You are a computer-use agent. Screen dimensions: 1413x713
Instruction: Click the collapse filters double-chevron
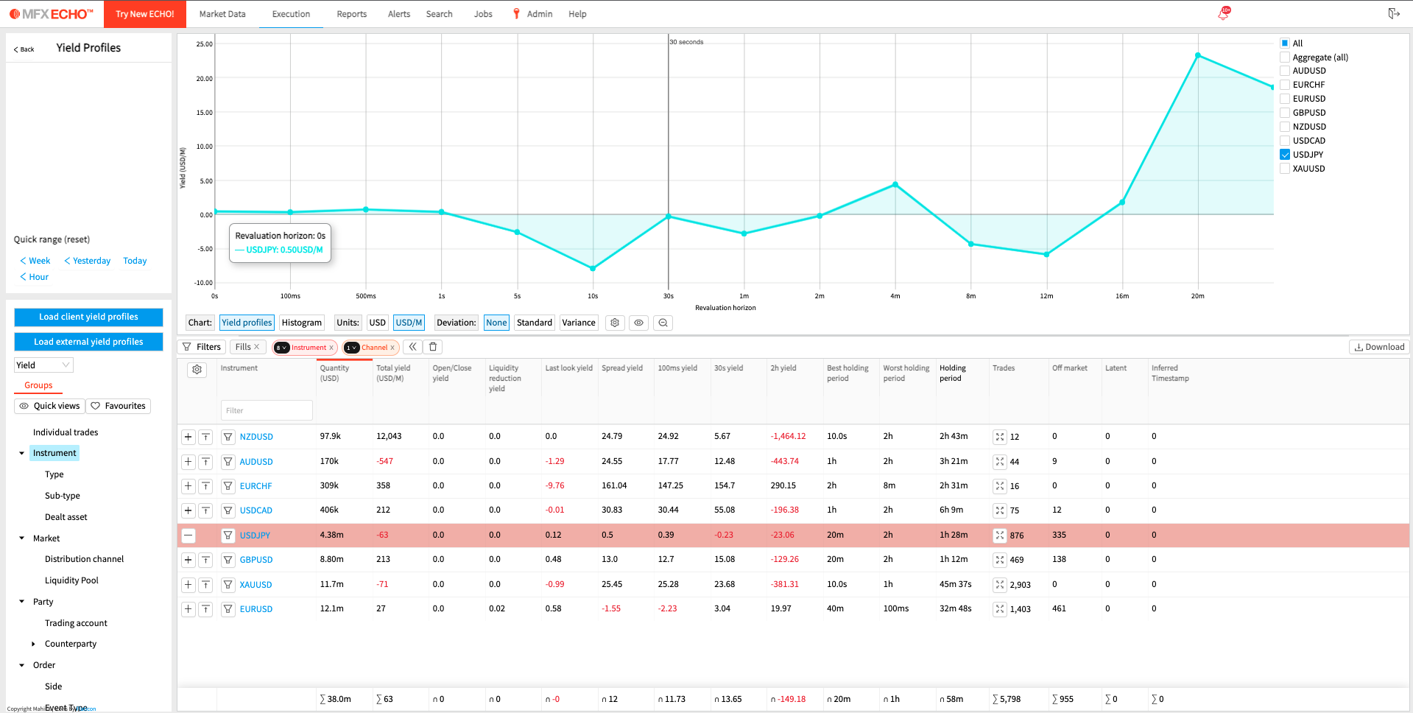(x=412, y=347)
